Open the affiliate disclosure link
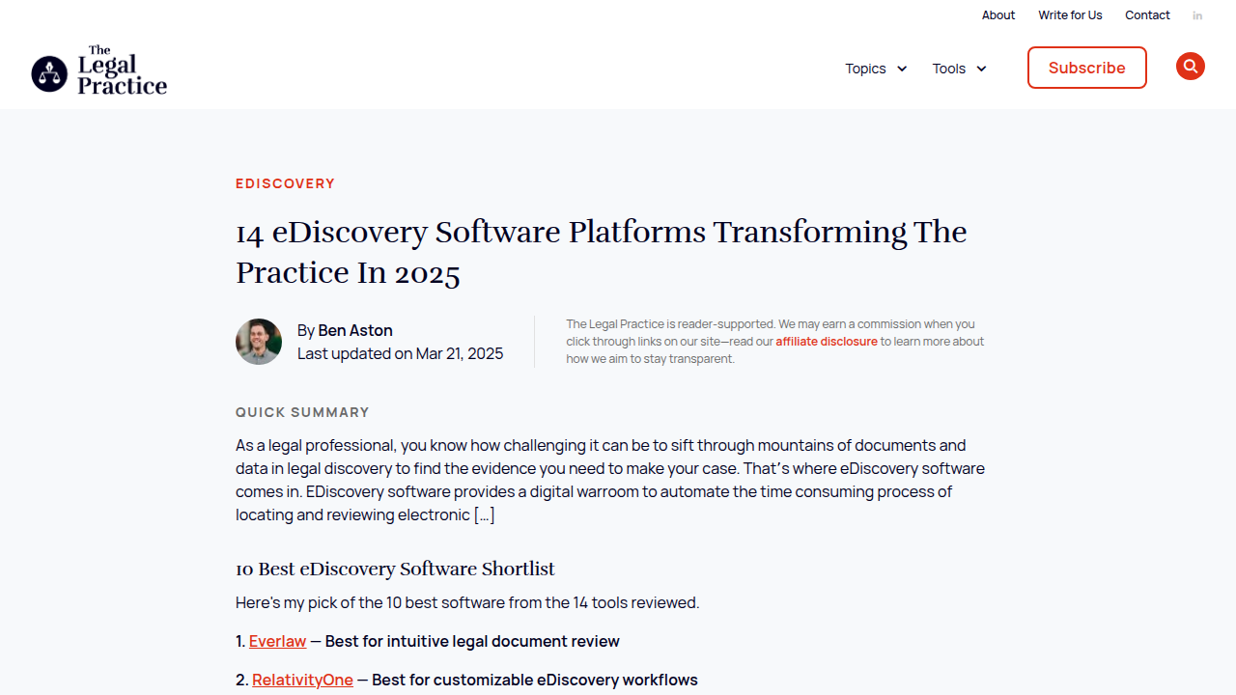The image size is (1236, 695). (x=827, y=342)
